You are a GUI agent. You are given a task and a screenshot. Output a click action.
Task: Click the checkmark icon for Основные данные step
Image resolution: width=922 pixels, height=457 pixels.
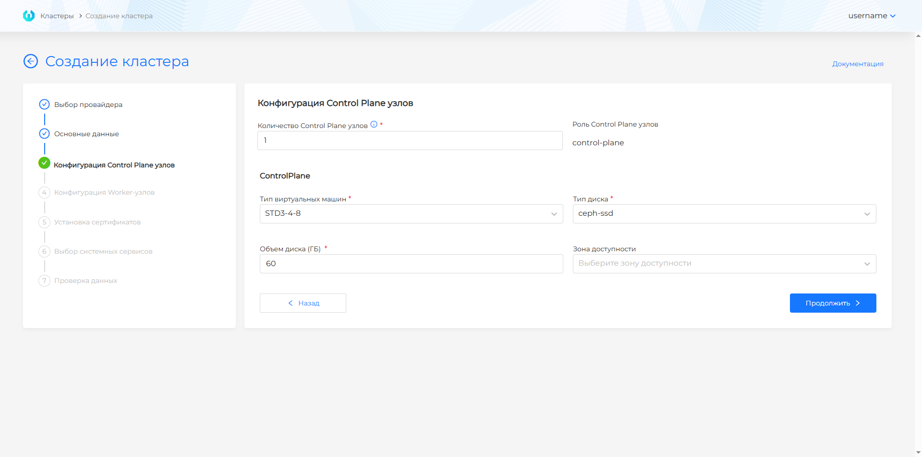point(44,134)
